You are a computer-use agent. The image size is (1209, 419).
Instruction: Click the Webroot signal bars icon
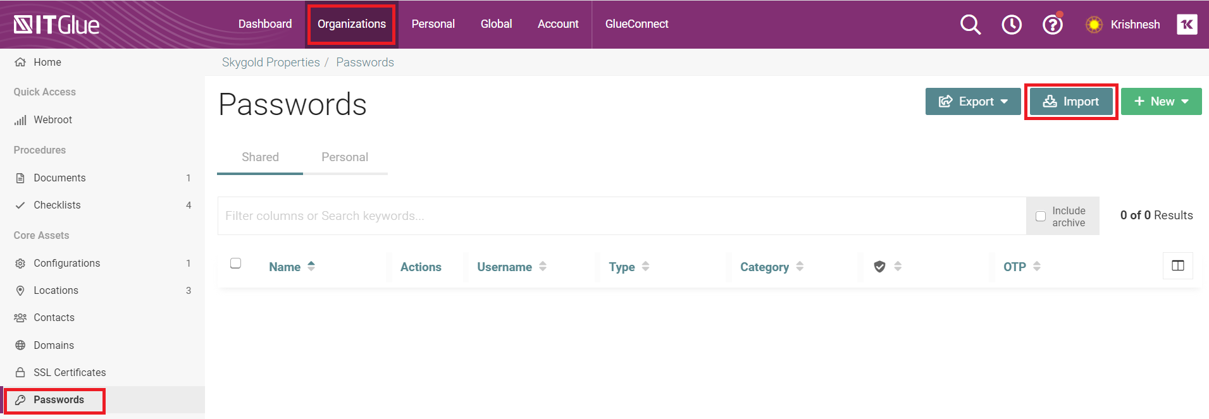click(x=20, y=120)
